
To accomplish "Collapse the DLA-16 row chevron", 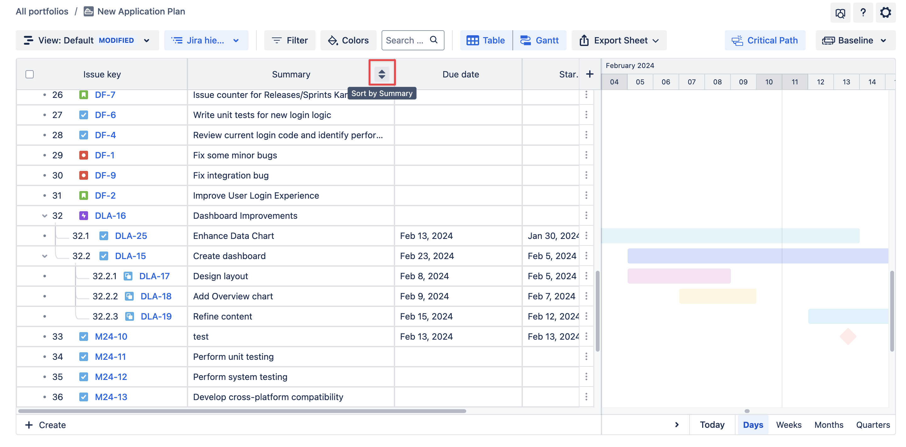I will click(x=45, y=216).
